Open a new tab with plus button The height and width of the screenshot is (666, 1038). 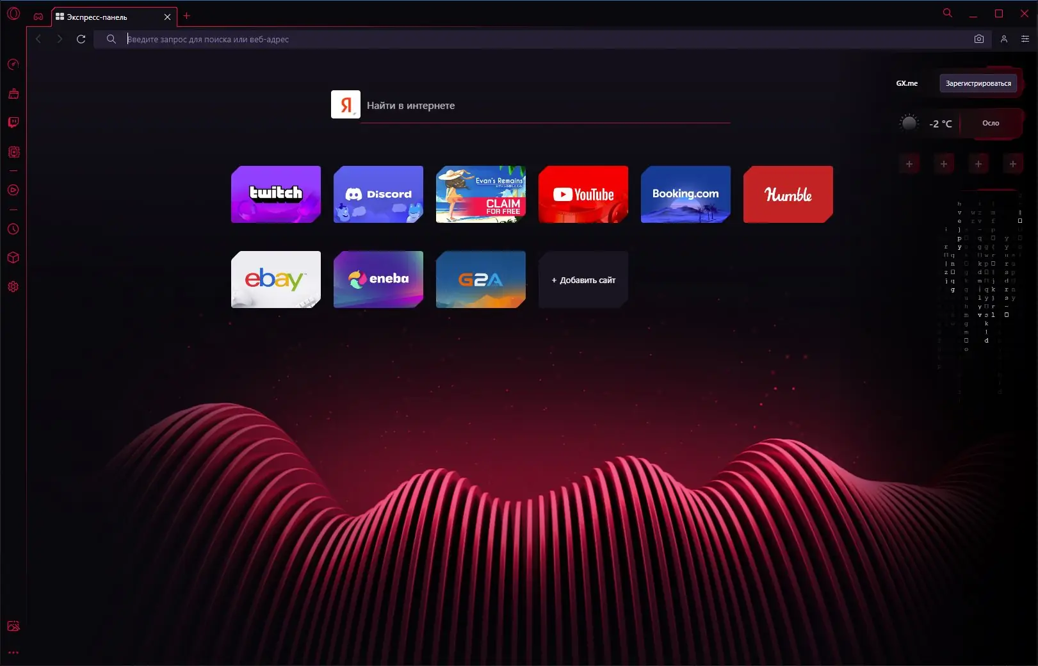187,16
